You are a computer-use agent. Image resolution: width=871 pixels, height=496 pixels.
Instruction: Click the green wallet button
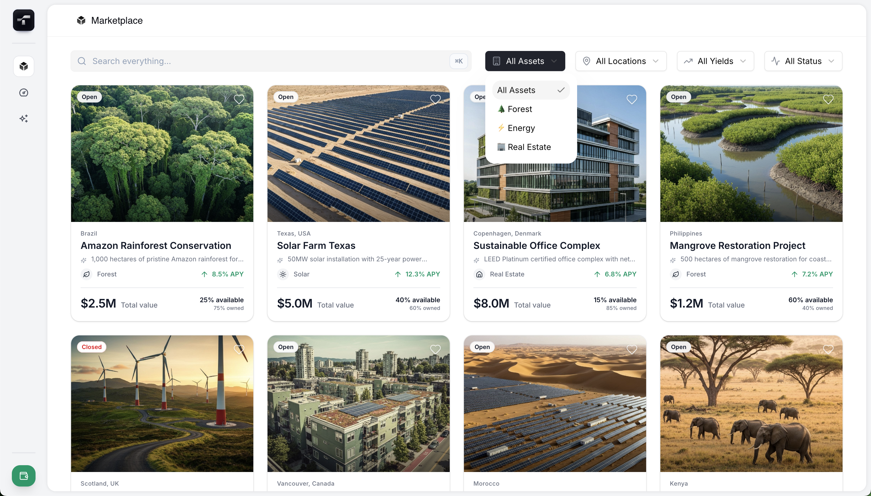tap(23, 476)
